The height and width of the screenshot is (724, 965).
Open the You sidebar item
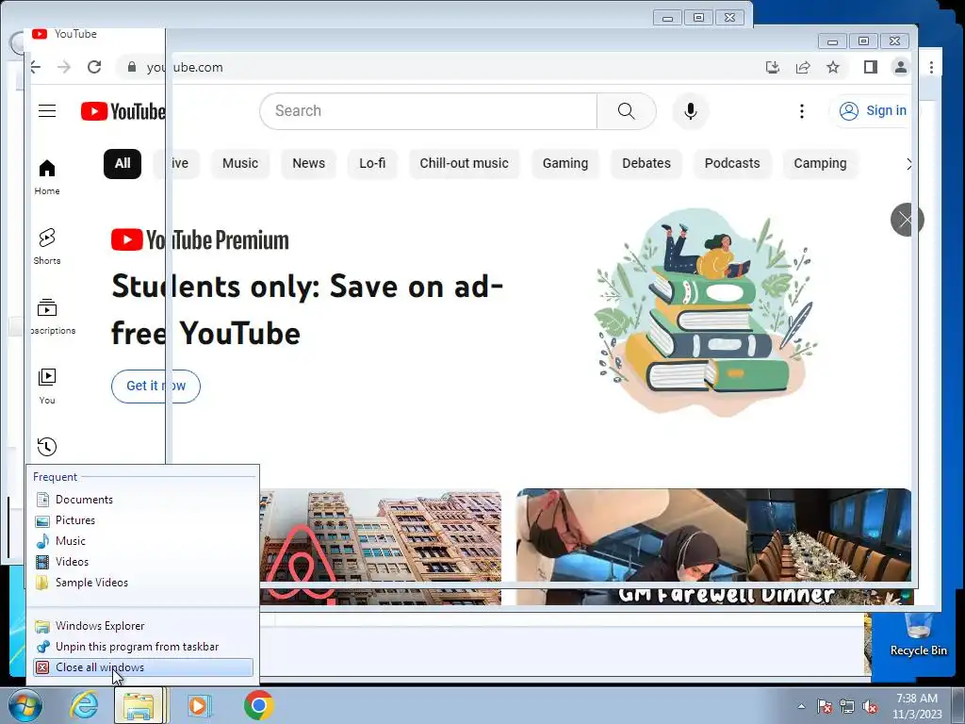click(x=47, y=386)
